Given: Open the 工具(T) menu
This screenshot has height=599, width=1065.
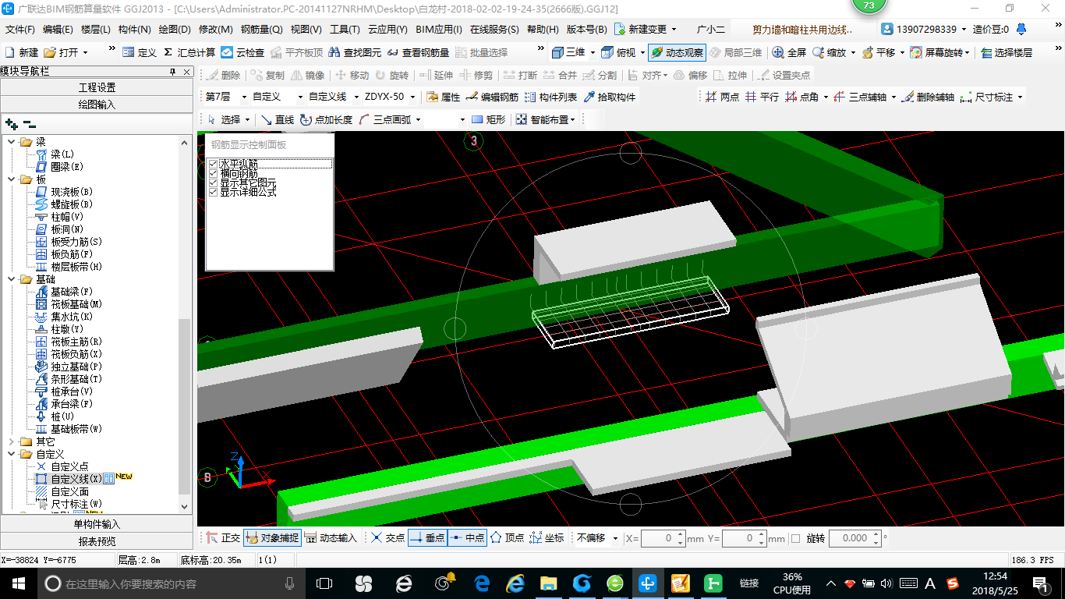Looking at the screenshot, I should (x=345, y=30).
